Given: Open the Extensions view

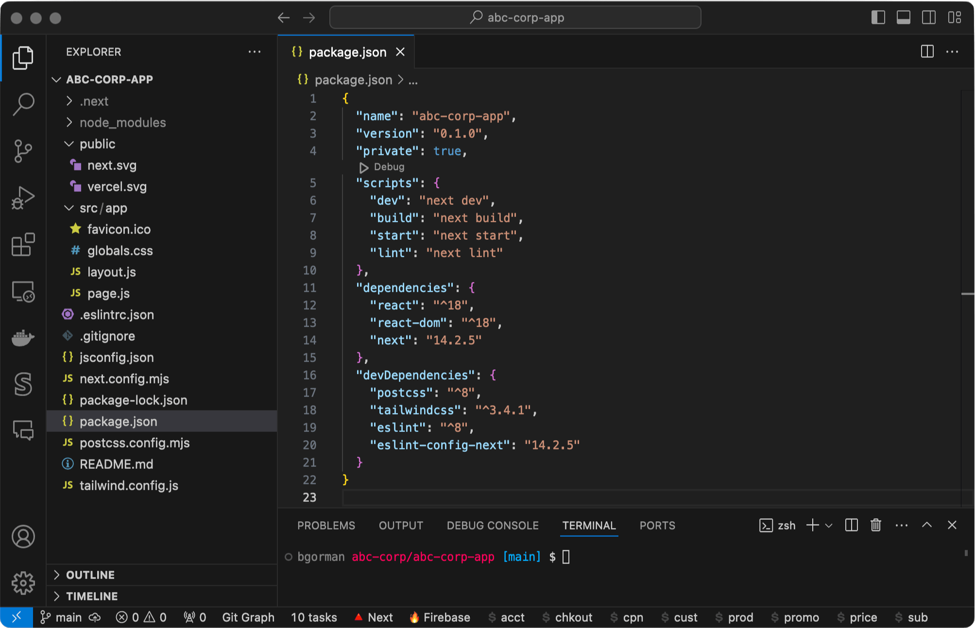Looking at the screenshot, I should coord(23,244).
